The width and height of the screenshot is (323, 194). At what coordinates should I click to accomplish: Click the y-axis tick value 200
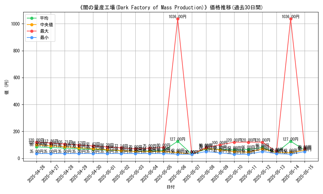(16, 132)
